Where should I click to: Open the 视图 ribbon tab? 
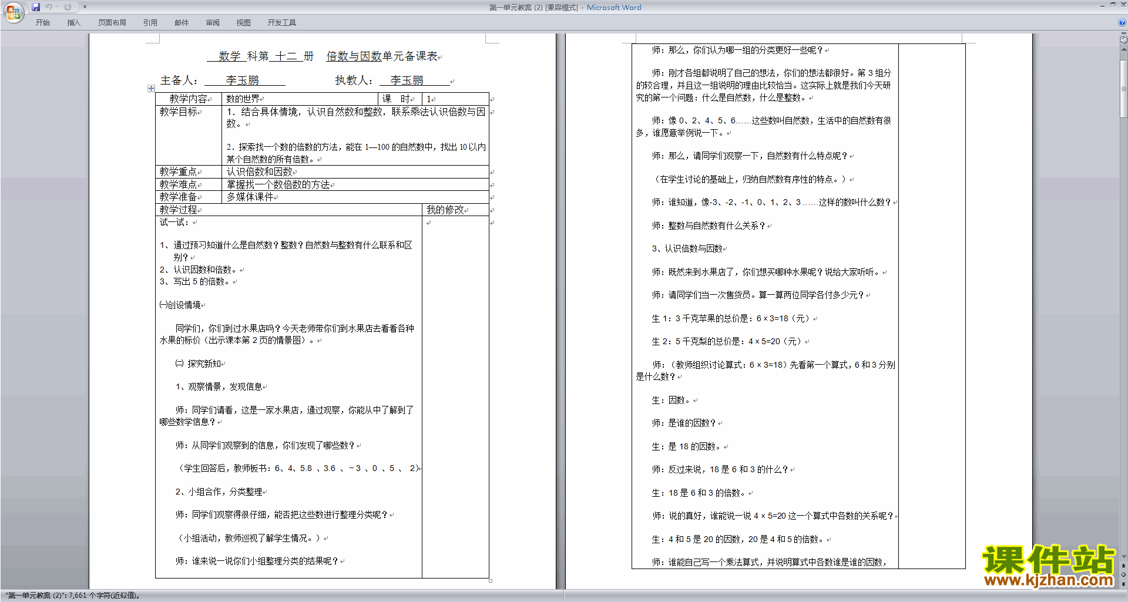tap(244, 23)
